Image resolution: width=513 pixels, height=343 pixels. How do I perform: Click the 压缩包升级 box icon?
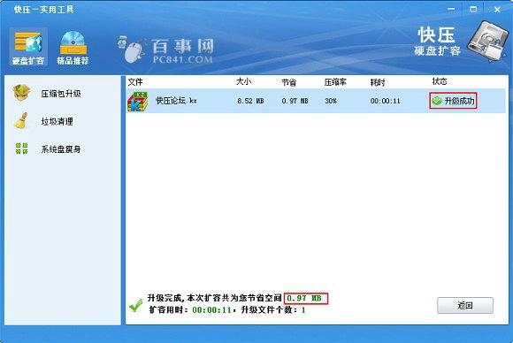pyautogui.click(x=21, y=93)
